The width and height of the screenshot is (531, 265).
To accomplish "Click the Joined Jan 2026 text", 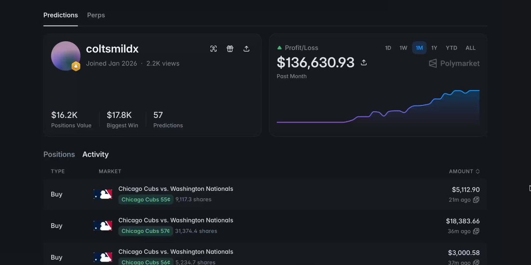I will click(112, 63).
